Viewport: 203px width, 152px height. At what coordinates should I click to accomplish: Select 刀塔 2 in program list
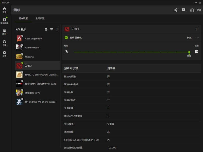pyautogui.click(x=38, y=66)
